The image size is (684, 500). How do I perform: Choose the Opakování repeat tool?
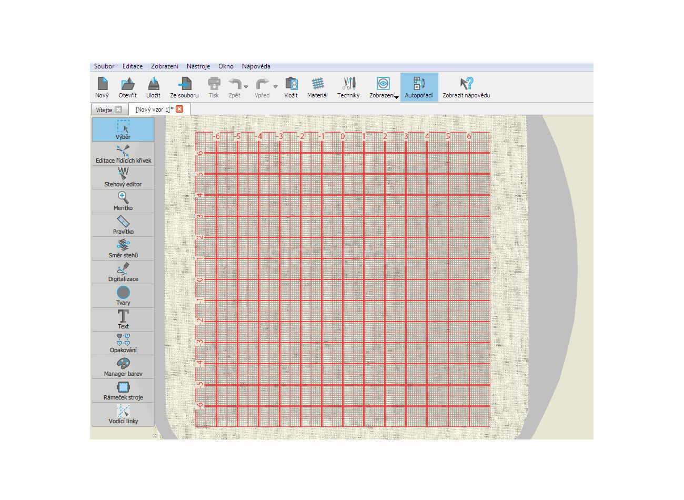tap(123, 343)
